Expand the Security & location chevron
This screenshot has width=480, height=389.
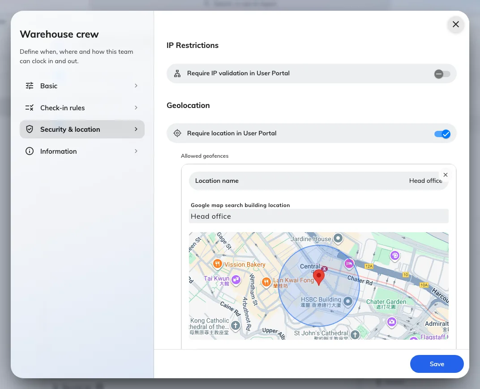(x=136, y=129)
